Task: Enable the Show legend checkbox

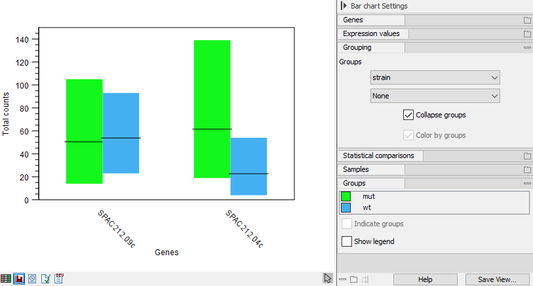Action: tap(347, 241)
